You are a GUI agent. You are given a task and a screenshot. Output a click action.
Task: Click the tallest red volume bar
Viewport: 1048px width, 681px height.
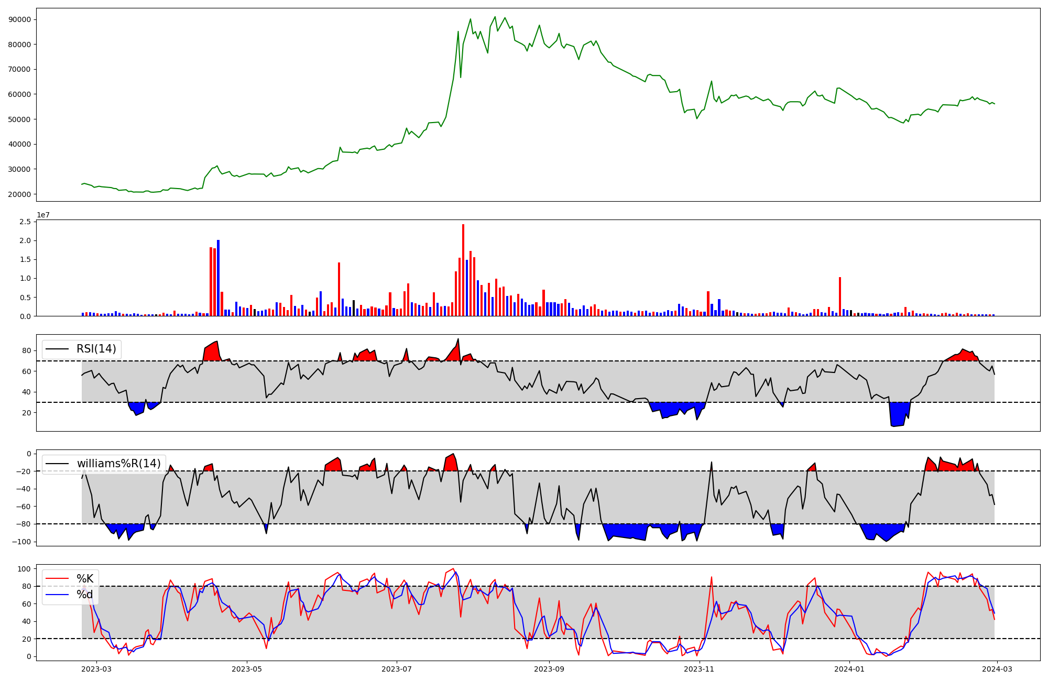coord(463,270)
